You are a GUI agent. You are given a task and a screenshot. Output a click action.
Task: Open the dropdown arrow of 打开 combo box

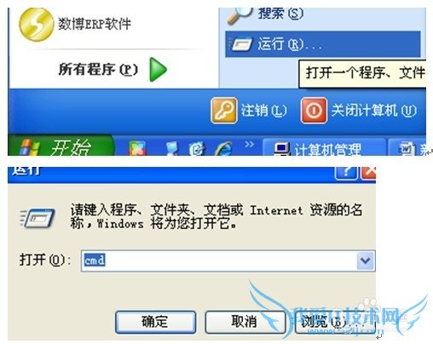click(366, 261)
